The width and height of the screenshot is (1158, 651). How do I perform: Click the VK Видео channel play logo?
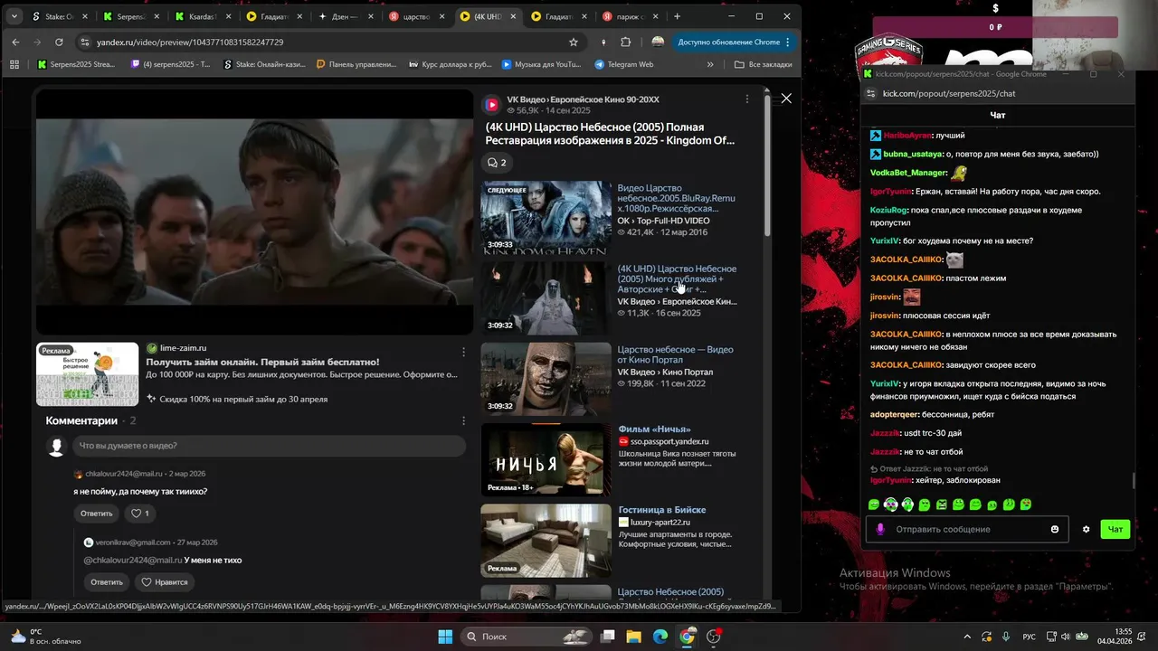(x=491, y=105)
